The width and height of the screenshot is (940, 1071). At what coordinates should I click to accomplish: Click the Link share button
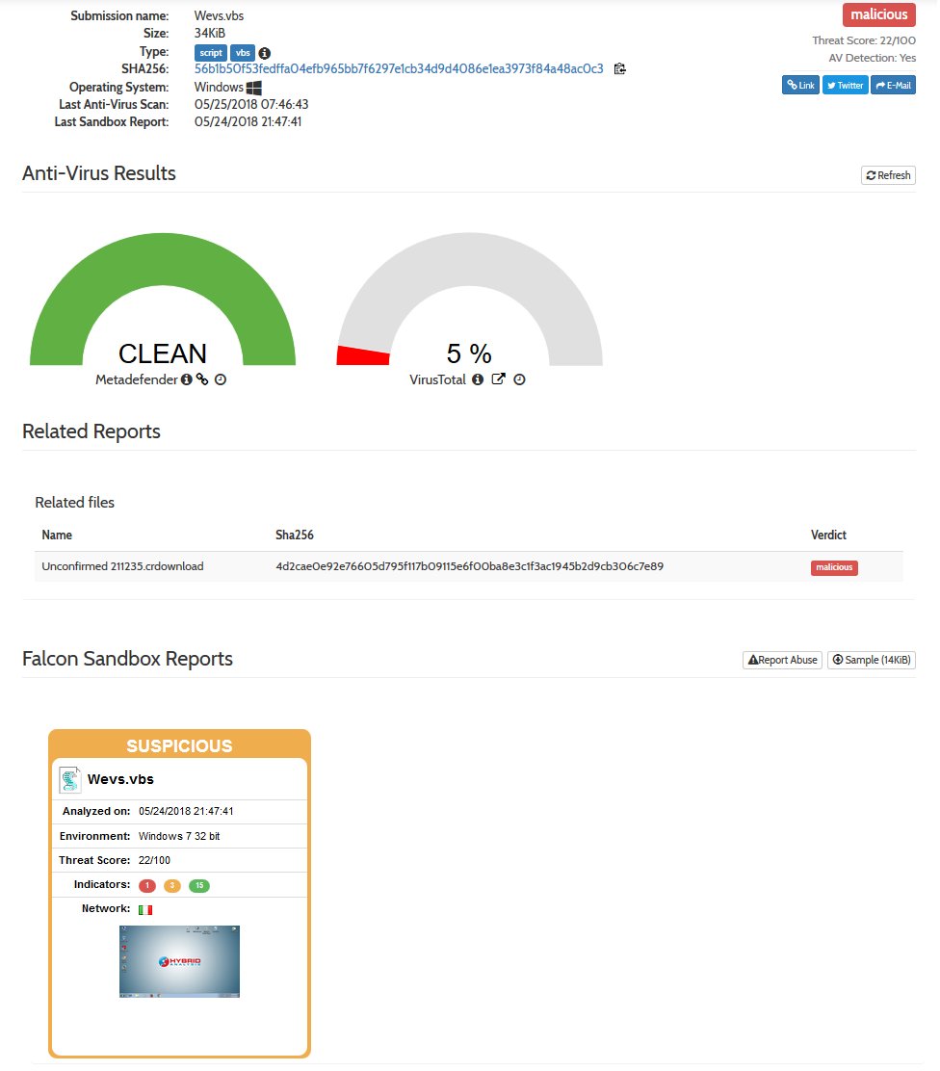tap(800, 86)
